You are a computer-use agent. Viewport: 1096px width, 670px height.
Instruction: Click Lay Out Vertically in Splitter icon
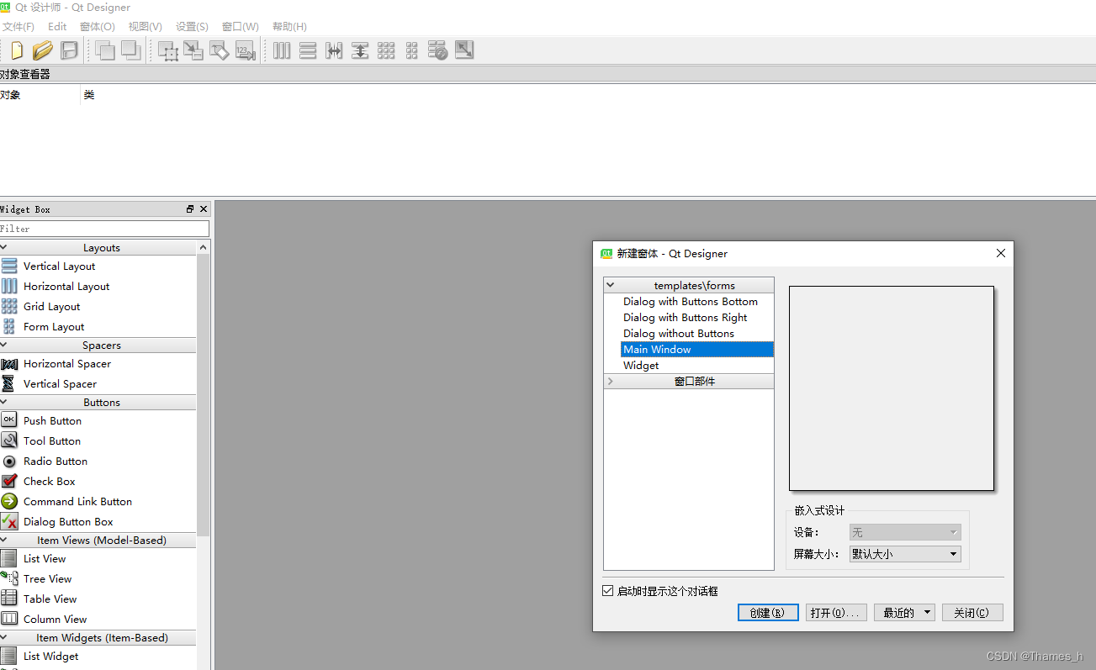pos(360,50)
